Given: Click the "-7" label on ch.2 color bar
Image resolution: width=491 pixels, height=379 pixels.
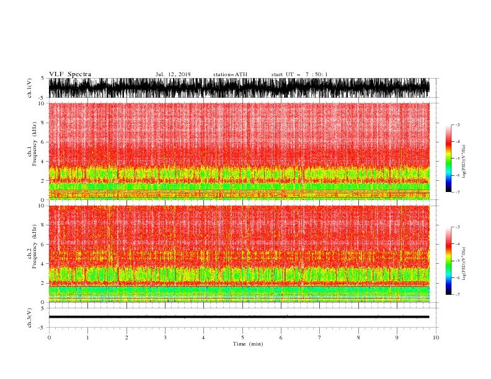Looking at the screenshot, I should point(457,294).
